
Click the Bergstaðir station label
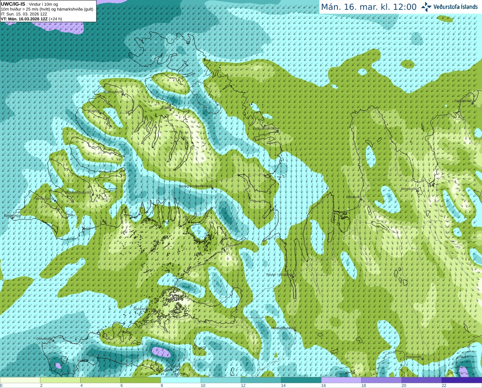pos(409,189)
